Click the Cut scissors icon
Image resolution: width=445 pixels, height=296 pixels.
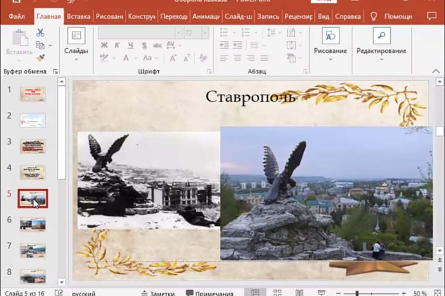click(40, 32)
